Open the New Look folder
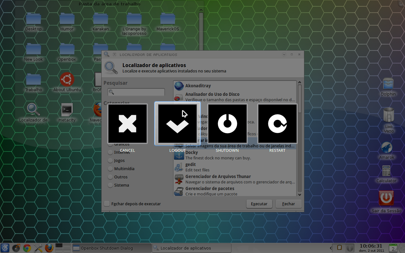The image size is (405, 253). click(34, 49)
